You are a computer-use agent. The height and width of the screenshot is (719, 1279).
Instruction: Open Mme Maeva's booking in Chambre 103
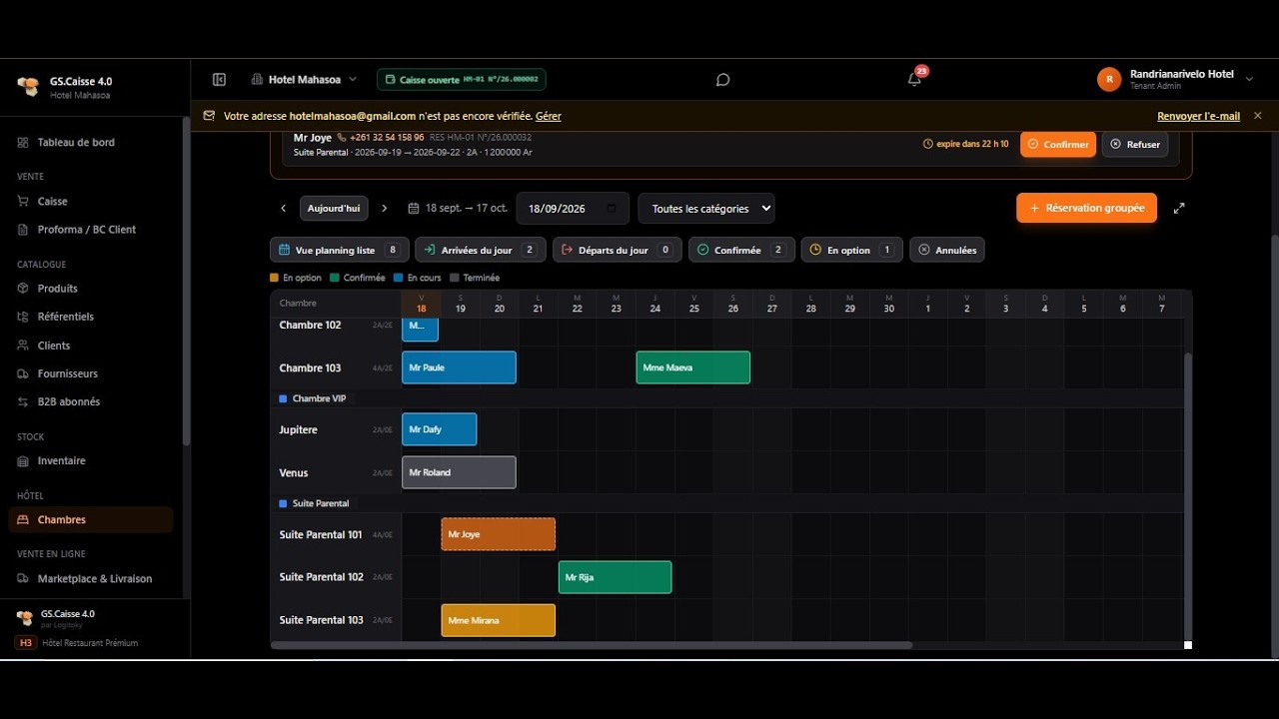pos(693,367)
